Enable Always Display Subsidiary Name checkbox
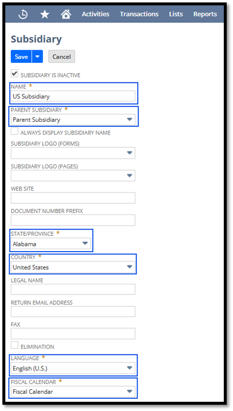 coord(15,131)
